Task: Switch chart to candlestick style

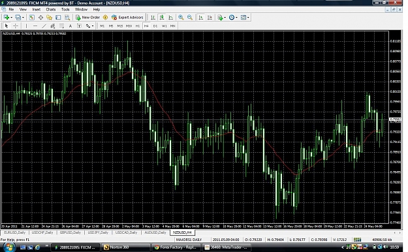Action: pyautogui.click(x=162, y=18)
